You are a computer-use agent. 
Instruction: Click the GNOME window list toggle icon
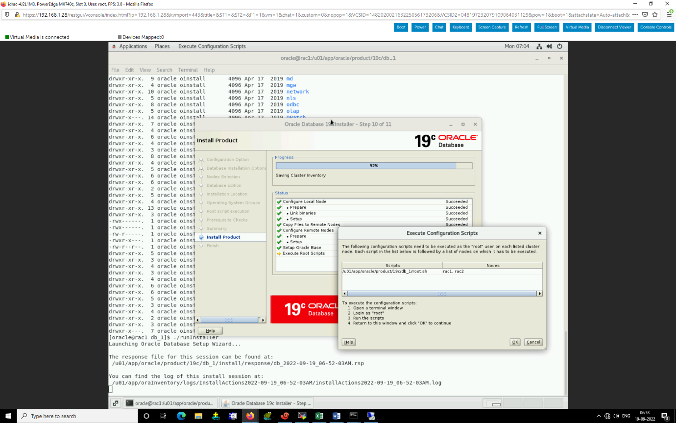click(x=115, y=403)
